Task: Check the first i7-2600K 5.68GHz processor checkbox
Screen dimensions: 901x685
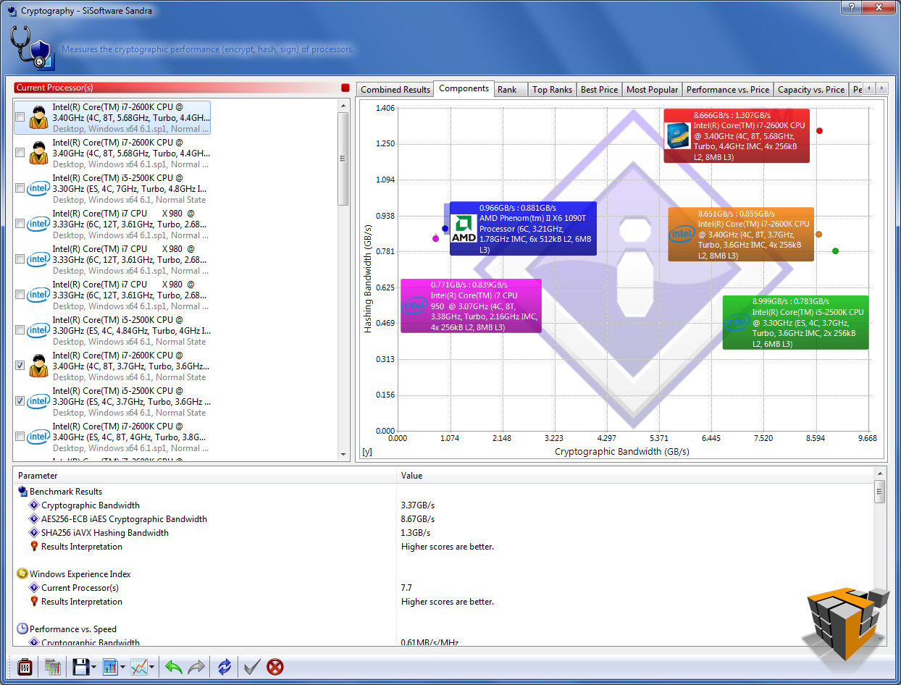Action: pyautogui.click(x=20, y=117)
